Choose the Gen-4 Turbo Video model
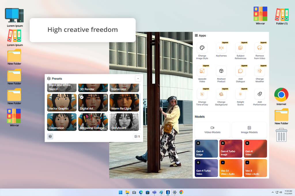 click(206, 168)
